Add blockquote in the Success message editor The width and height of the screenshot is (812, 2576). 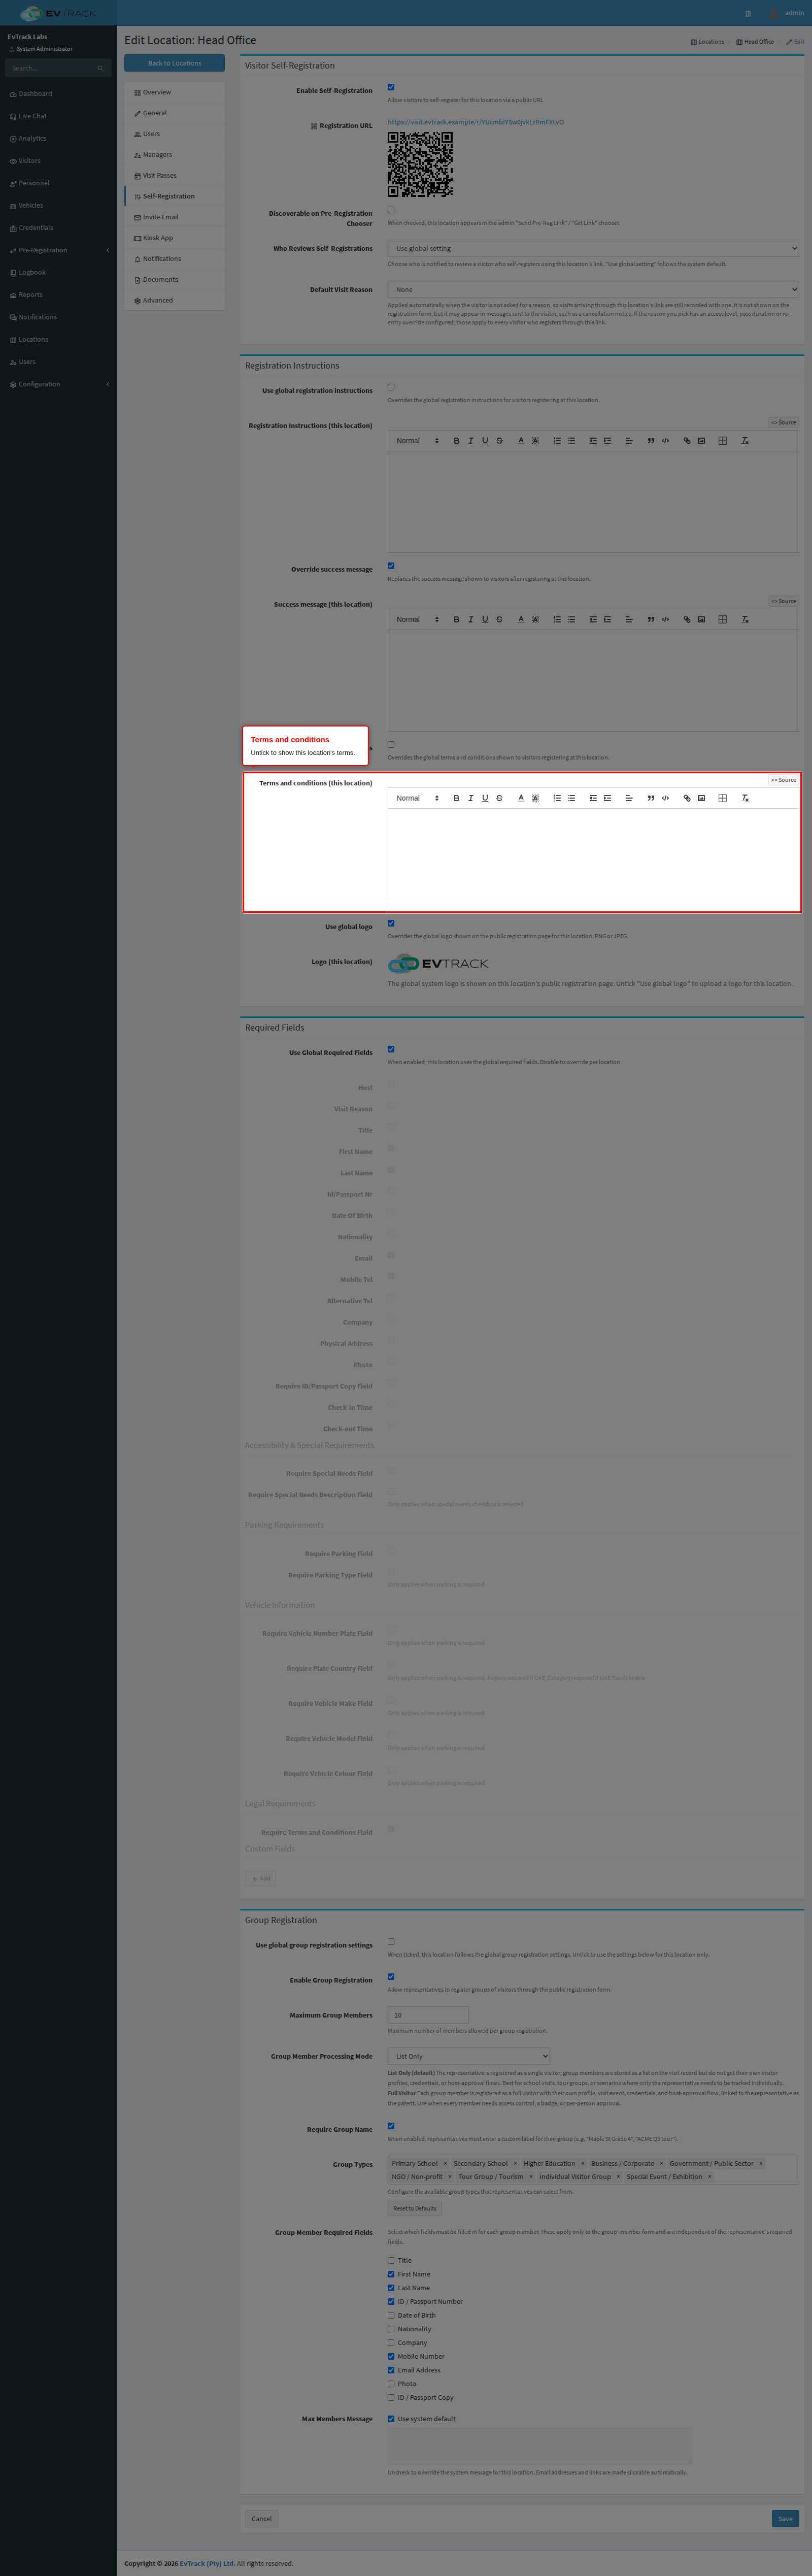[x=651, y=619]
